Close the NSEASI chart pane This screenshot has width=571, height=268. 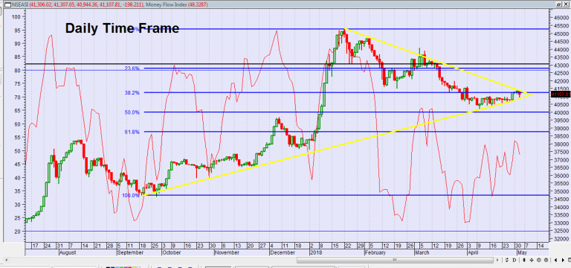566,4
